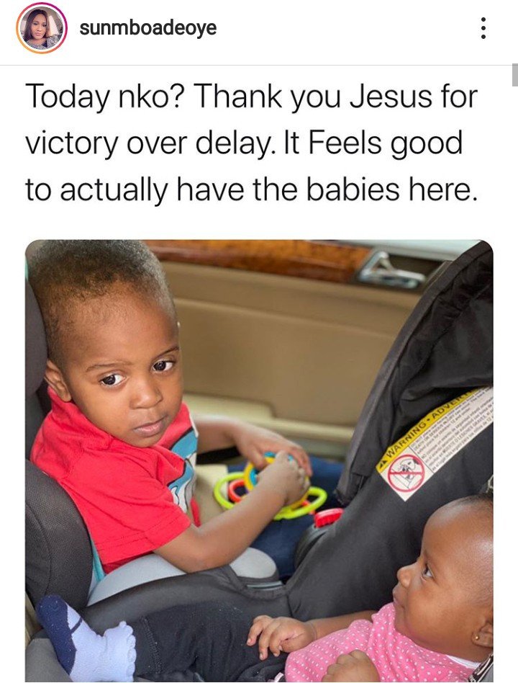The image size is (518, 683).
Task: Open the sunmboadeoye profile username link
Action: 148,28
